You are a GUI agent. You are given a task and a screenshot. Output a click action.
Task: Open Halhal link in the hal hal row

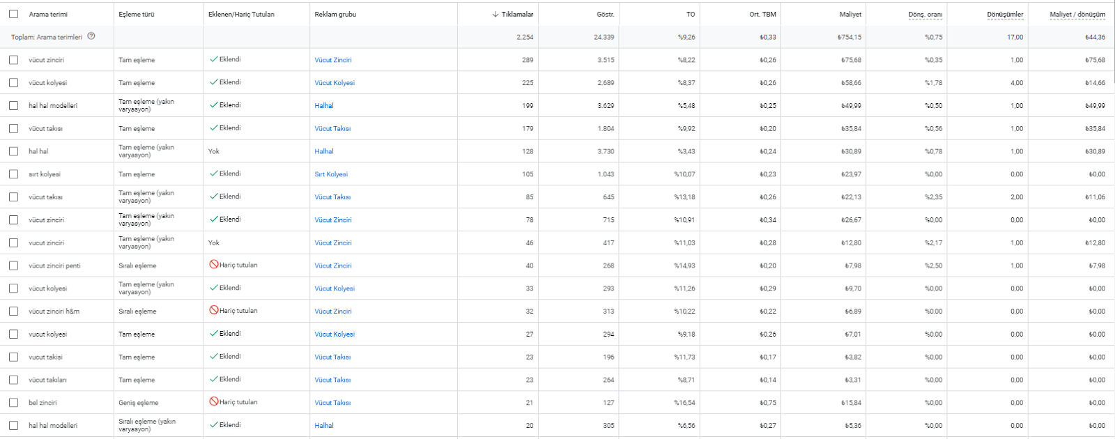pyautogui.click(x=324, y=151)
